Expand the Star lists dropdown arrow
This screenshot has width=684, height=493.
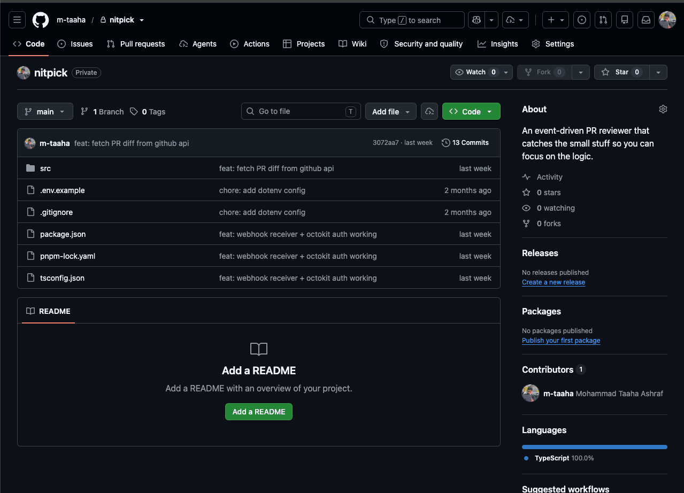coord(658,72)
